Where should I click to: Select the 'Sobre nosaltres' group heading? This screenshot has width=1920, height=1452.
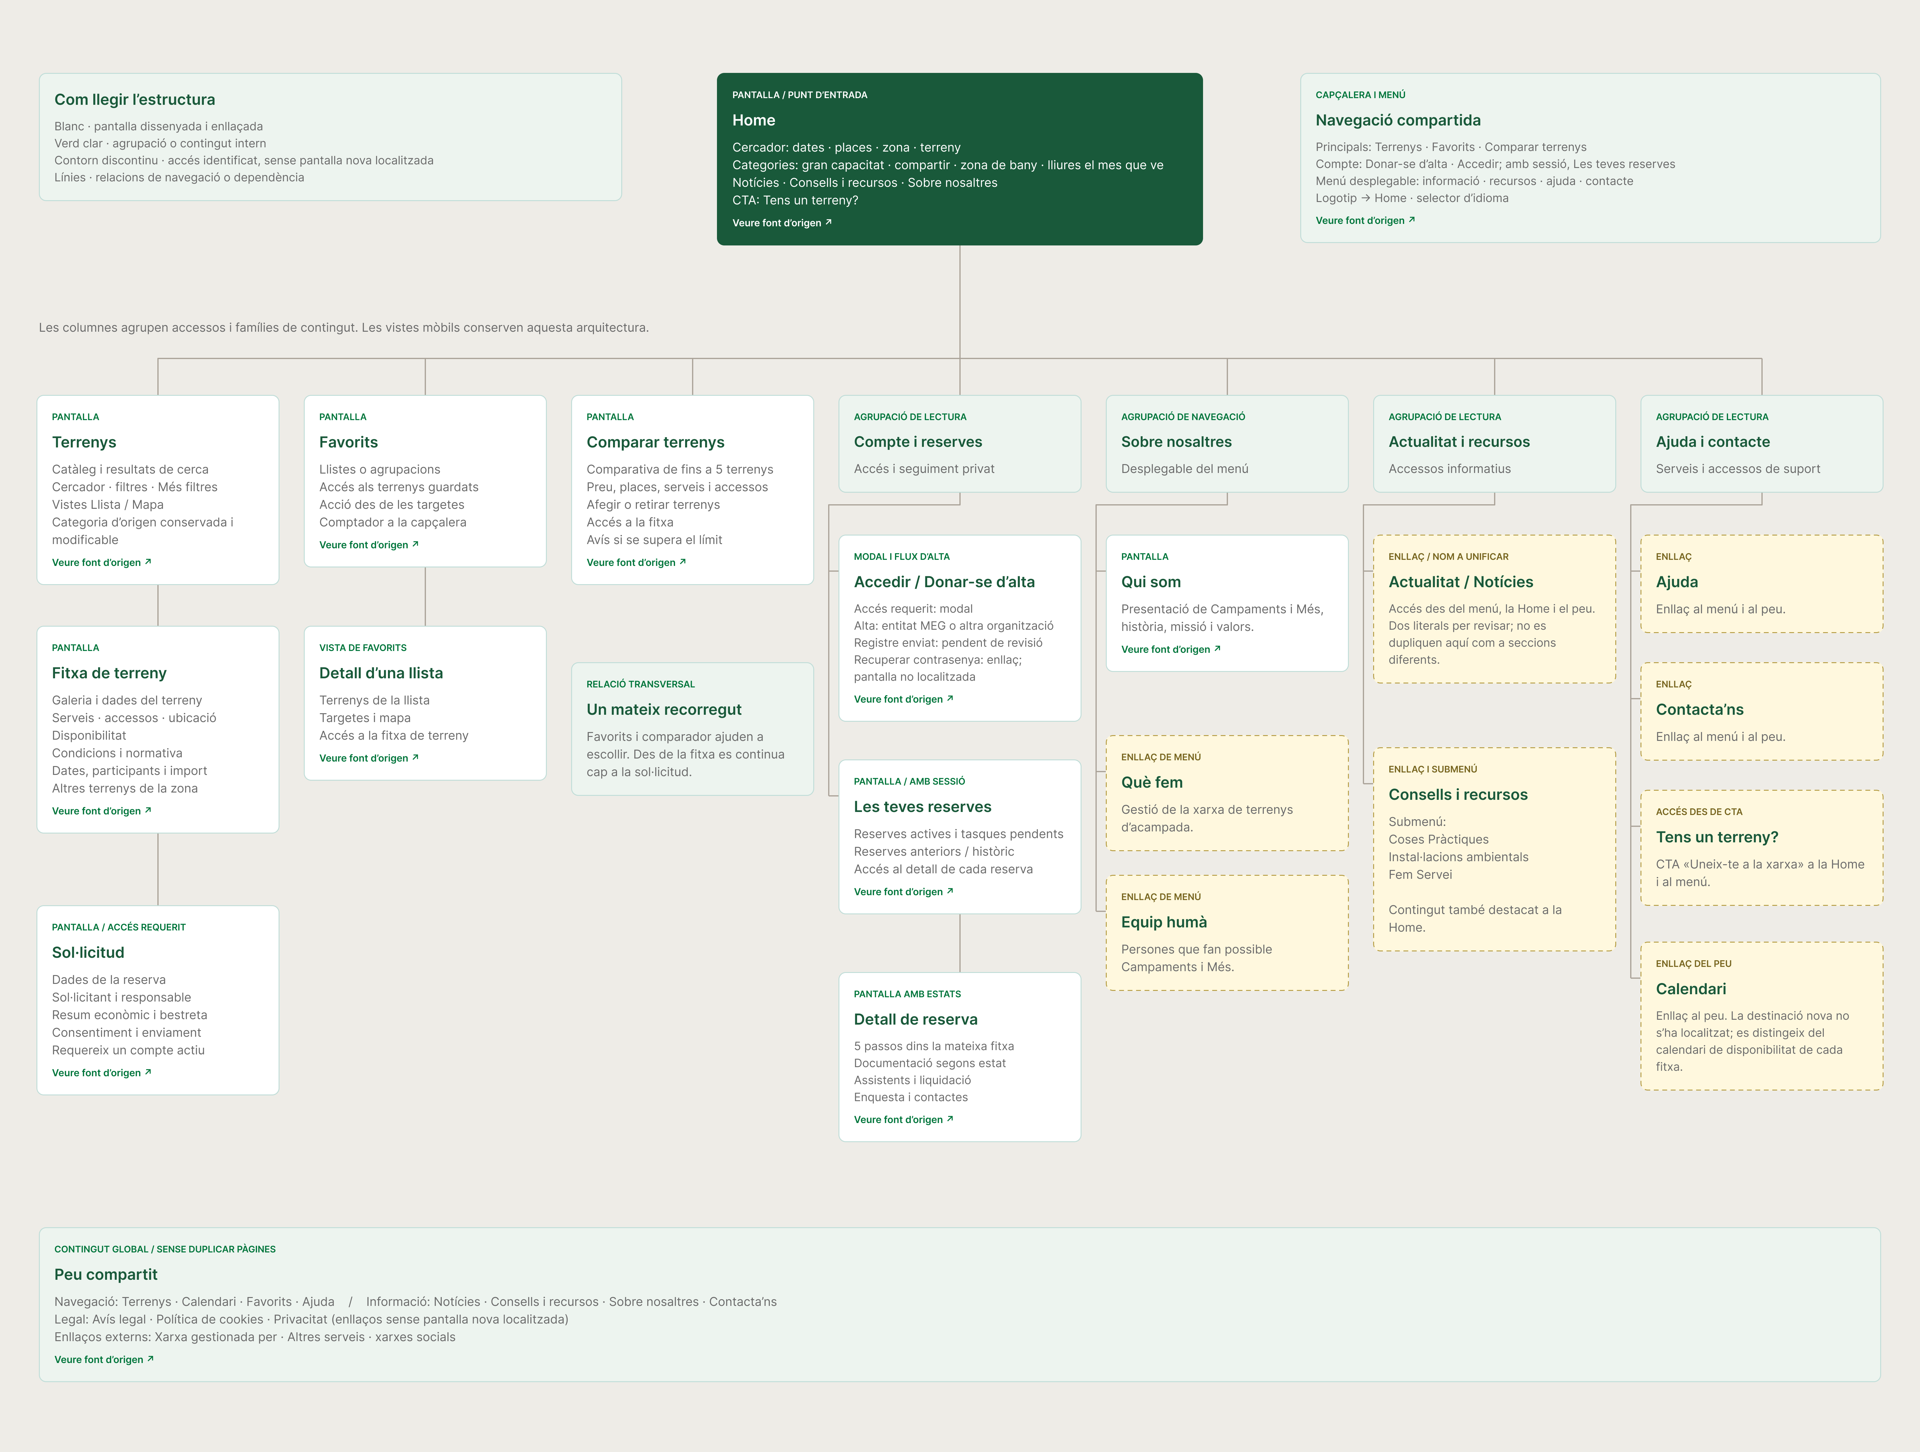(1176, 442)
